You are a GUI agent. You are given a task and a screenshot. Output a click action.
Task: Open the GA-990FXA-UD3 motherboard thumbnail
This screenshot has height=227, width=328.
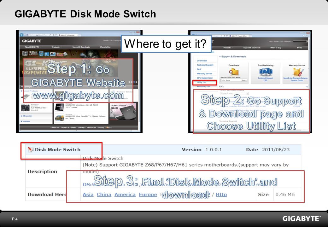(x=25, y=108)
